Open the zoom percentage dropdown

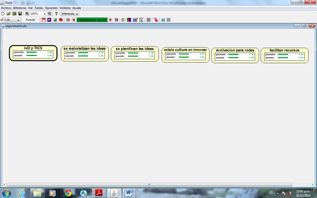tap(45, 14)
